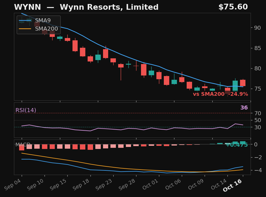
Task: Click the RSI 50 axis label
Action: tap(257, 120)
